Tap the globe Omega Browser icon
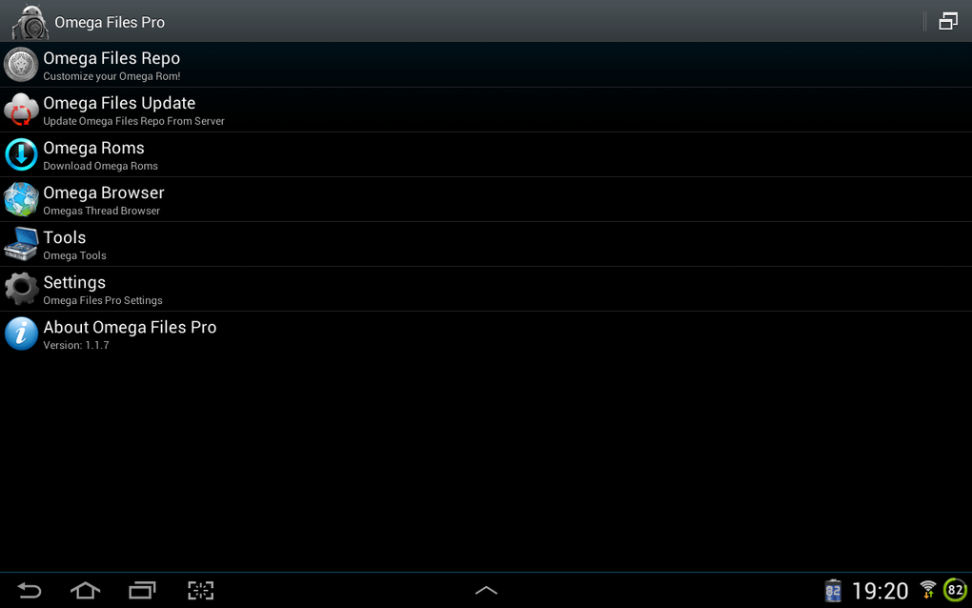Image resolution: width=972 pixels, height=608 pixels. 21,199
